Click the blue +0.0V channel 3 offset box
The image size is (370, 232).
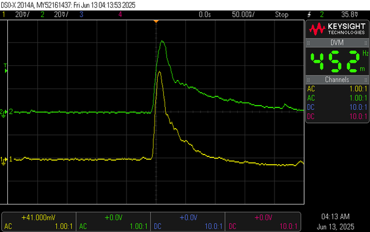pyautogui.click(x=188, y=222)
